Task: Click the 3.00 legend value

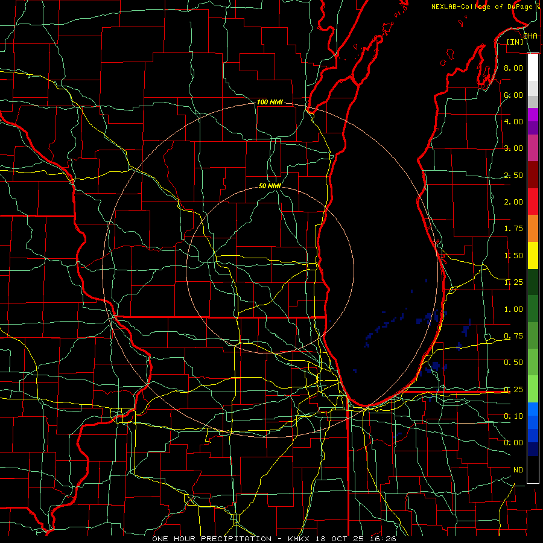Action: tap(513, 148)
